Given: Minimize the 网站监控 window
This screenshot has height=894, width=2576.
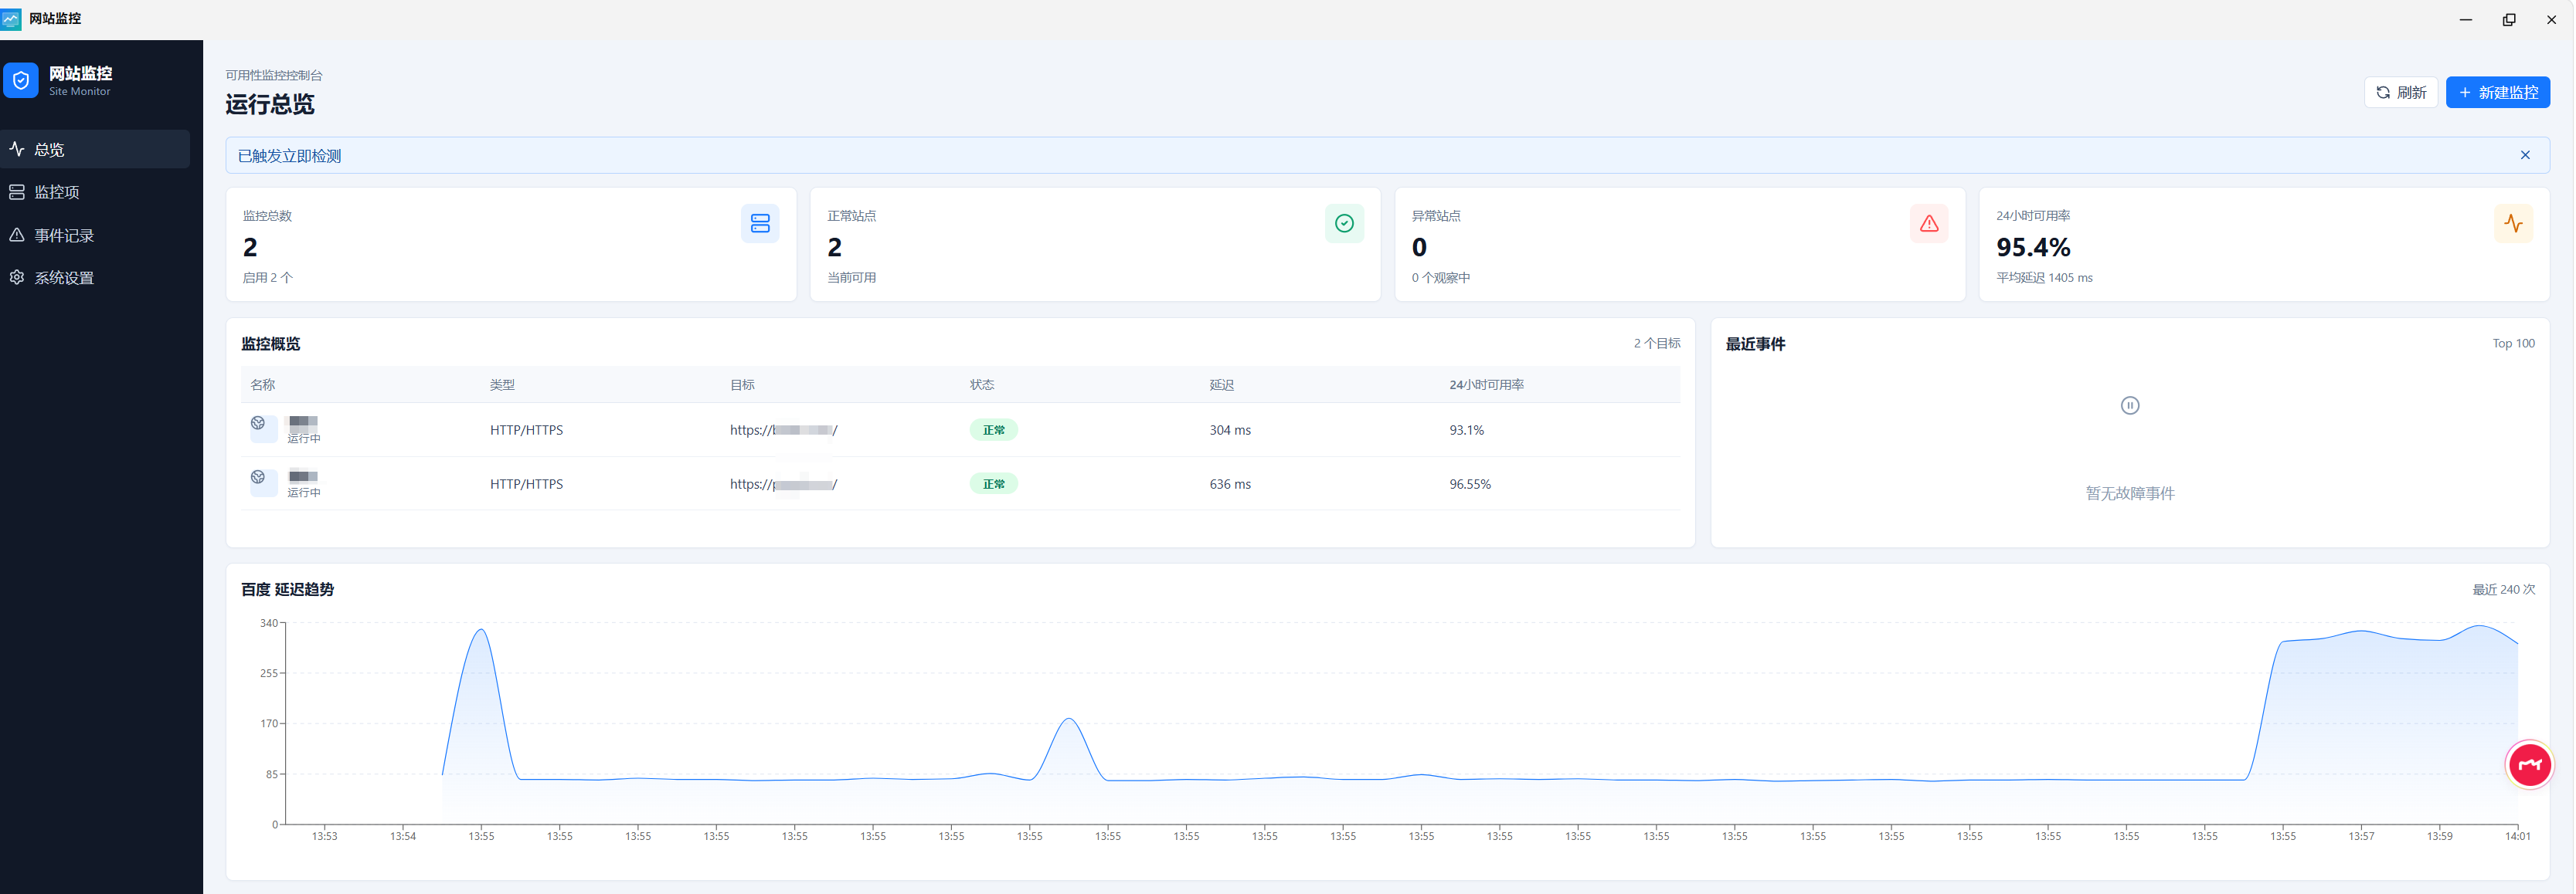Looking at the screenshot, I should point(2465,19).
